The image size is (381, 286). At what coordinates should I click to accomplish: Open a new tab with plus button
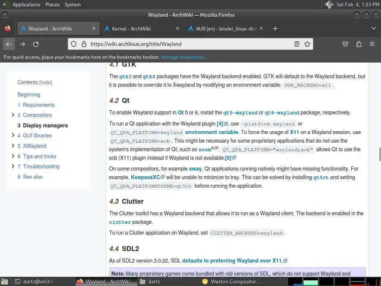point(275,29)
